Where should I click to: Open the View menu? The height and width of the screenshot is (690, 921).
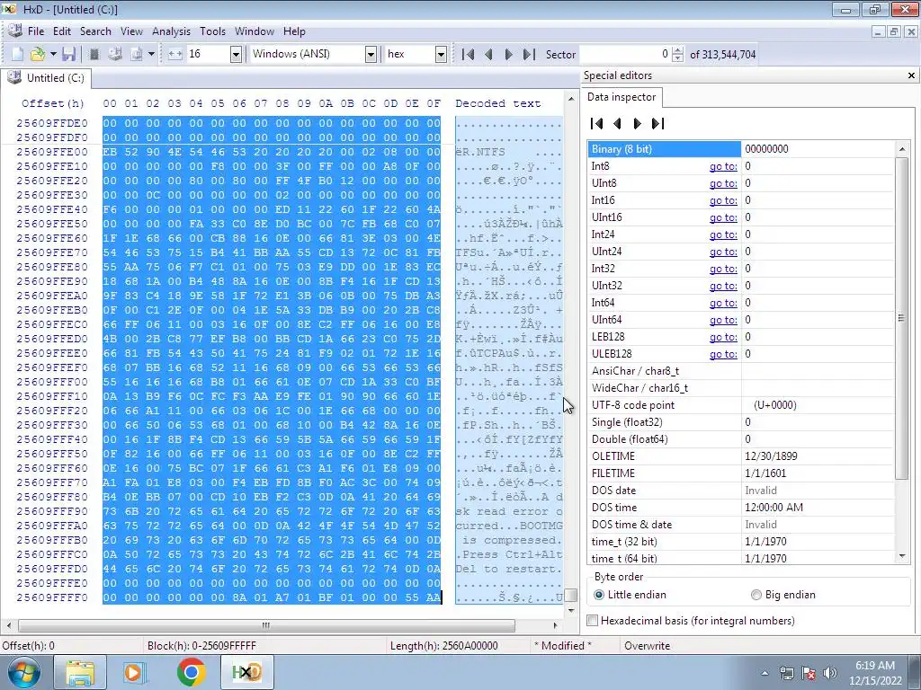[131, 31]
